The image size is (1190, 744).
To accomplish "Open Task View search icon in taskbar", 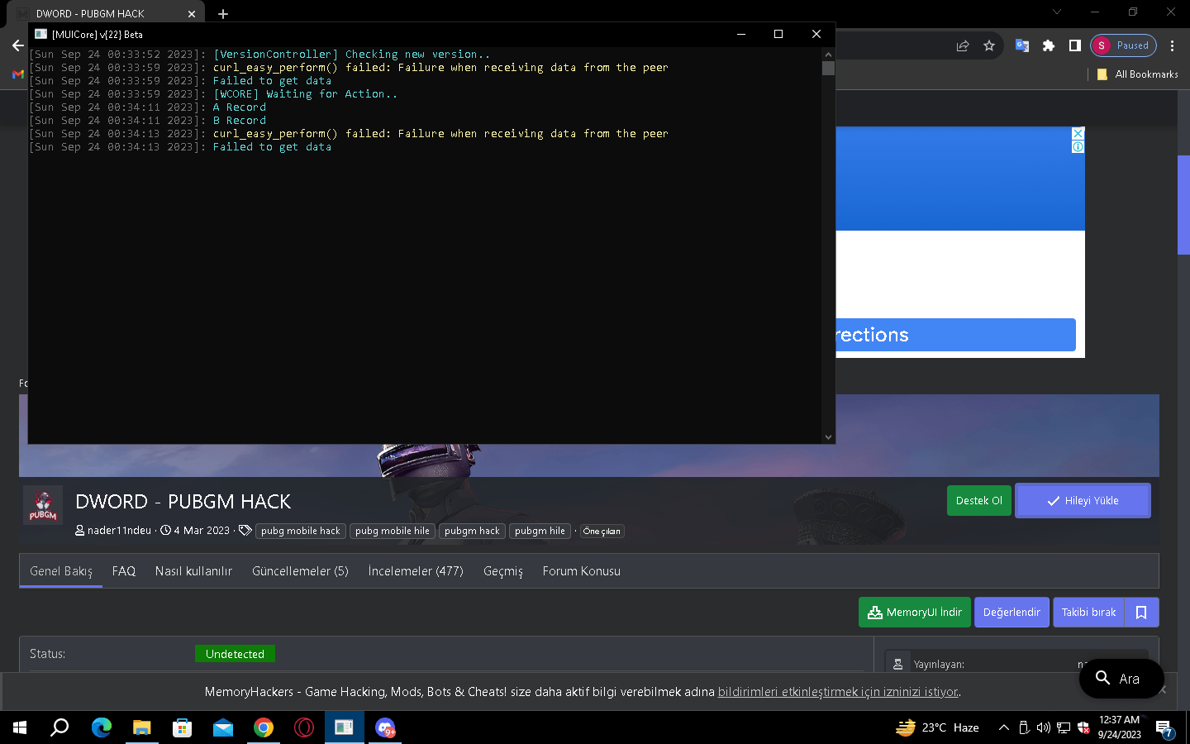I will (x=59, y=727).
